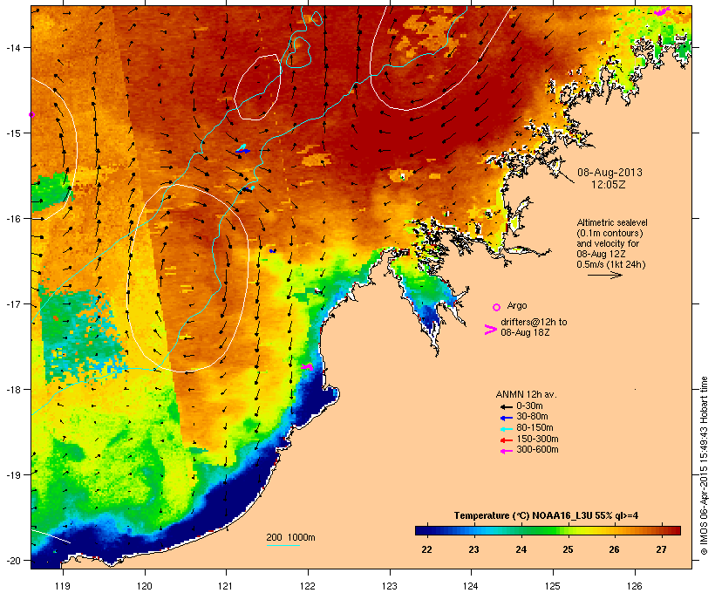
Task: Click the magenta drifters arrowhead legend symbol
Action: 490,330
